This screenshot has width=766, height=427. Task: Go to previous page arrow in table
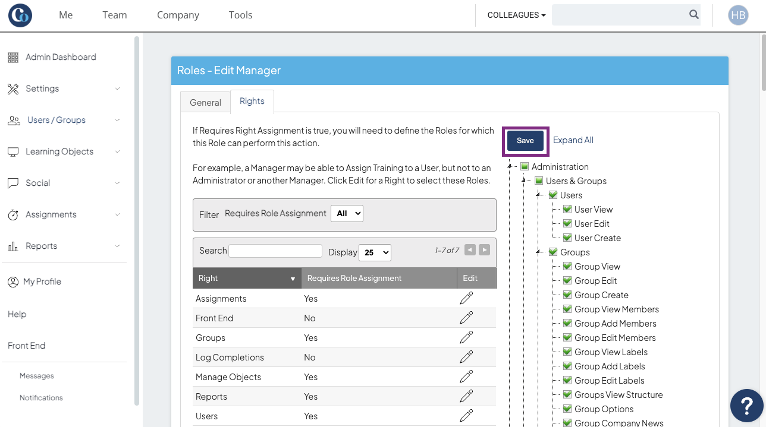[x=470, y=250]
